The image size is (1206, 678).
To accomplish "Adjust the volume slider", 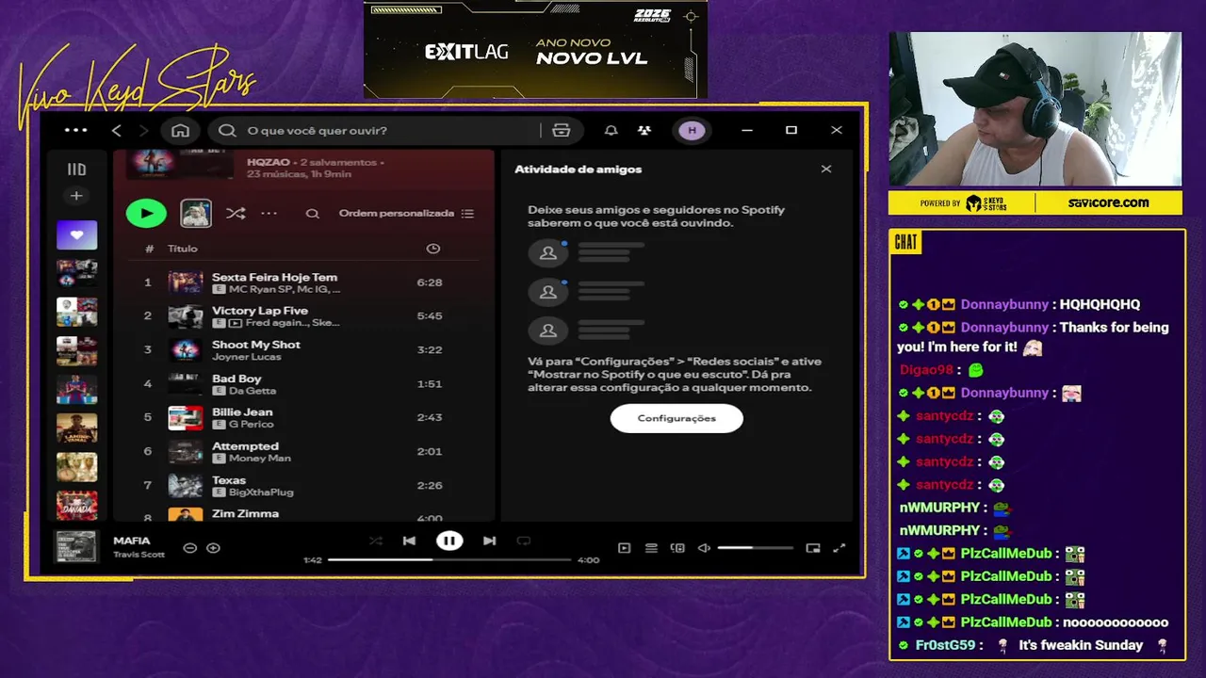I will click(x=755, y=548).
